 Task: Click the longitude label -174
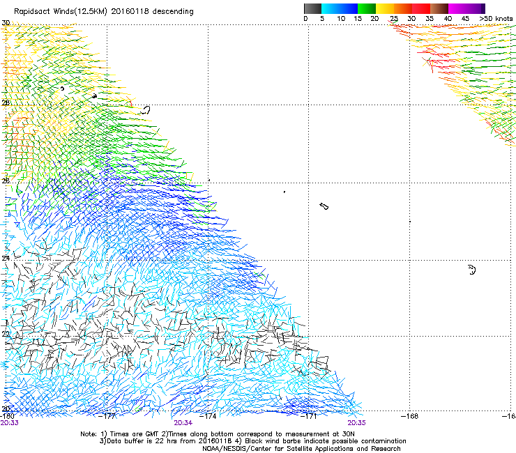tap(208, 416)
